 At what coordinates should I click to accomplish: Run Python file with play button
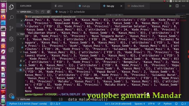point(170,6)
